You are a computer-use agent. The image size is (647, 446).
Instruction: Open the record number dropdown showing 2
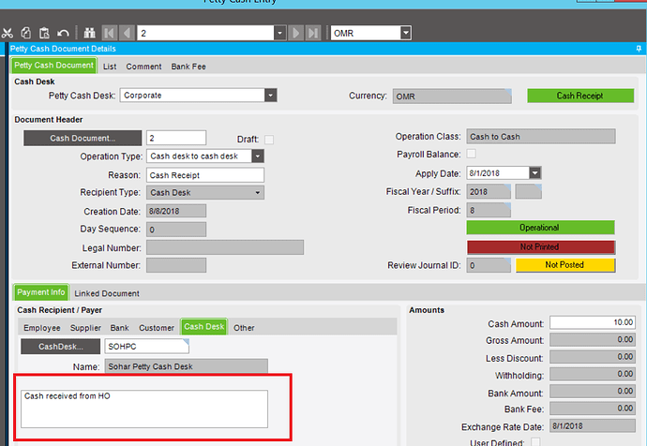pos(279,33)
